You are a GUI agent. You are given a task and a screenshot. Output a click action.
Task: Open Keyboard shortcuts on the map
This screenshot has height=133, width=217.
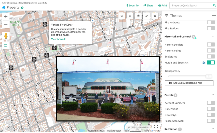pyautogui.click(x=96, y=131)
